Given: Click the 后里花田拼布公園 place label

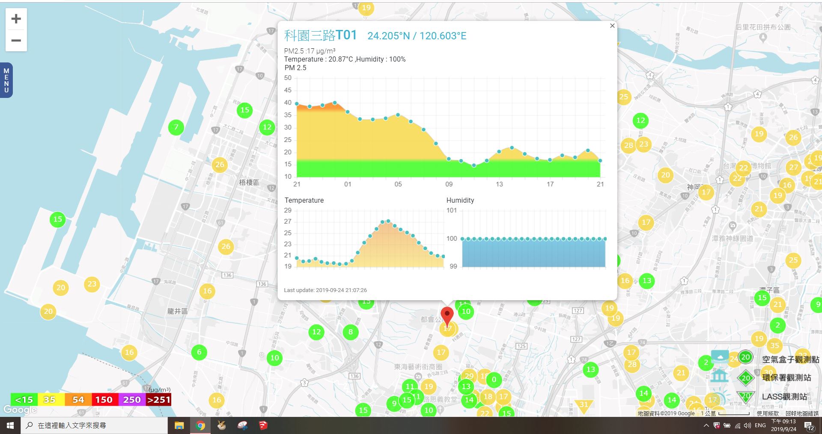Looking at the screenshot, I should [x=763, y=27].
